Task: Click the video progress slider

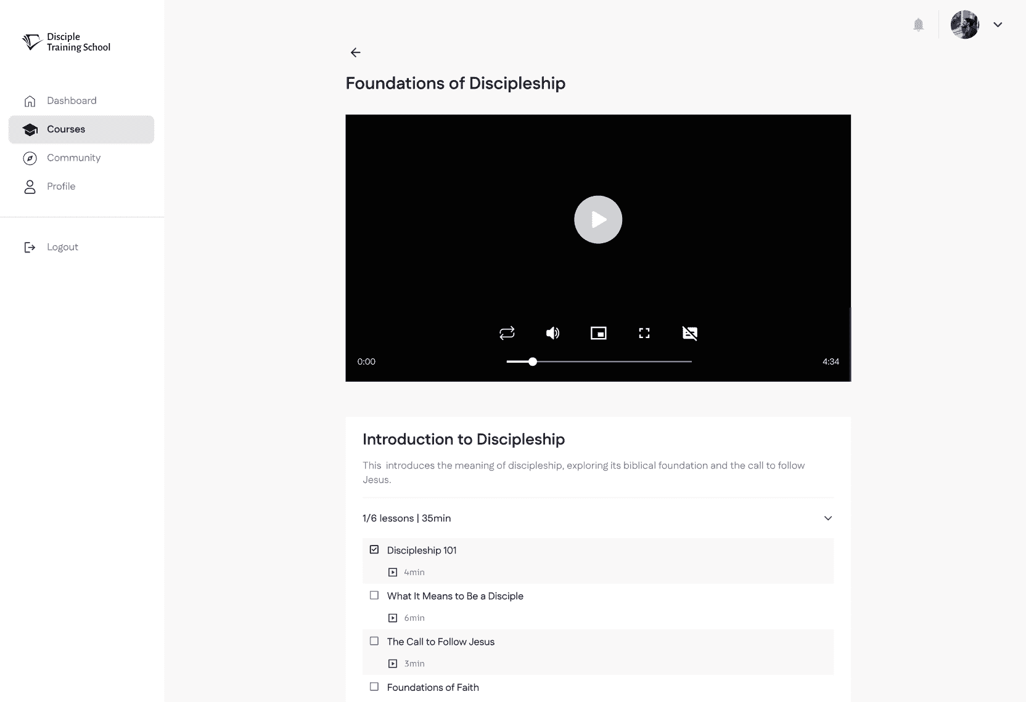Action: [x=599, y=361]
